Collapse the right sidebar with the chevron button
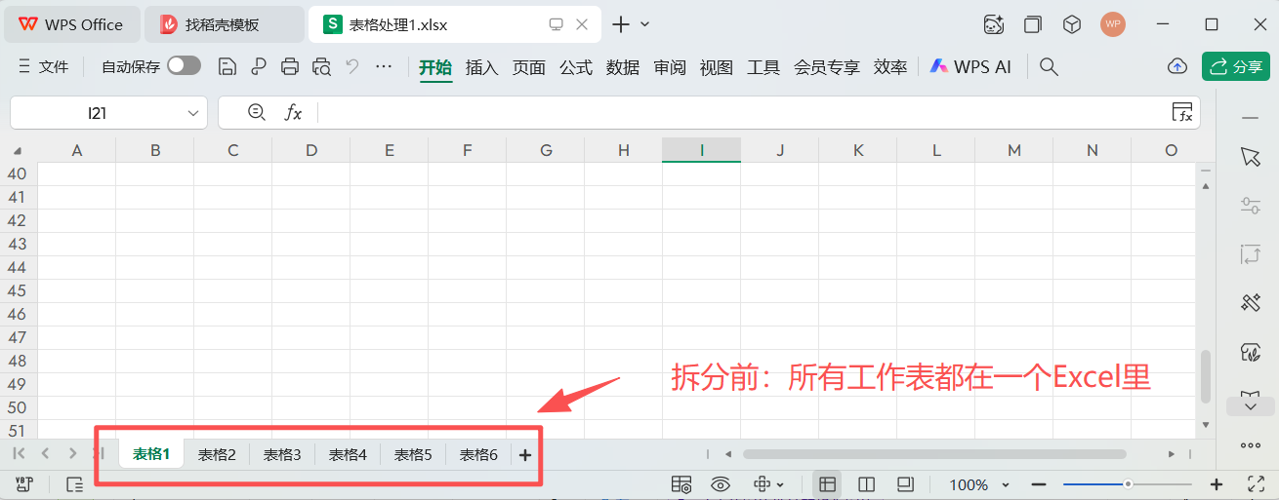Screen dimensions: 1279x500 (1250, 405)
